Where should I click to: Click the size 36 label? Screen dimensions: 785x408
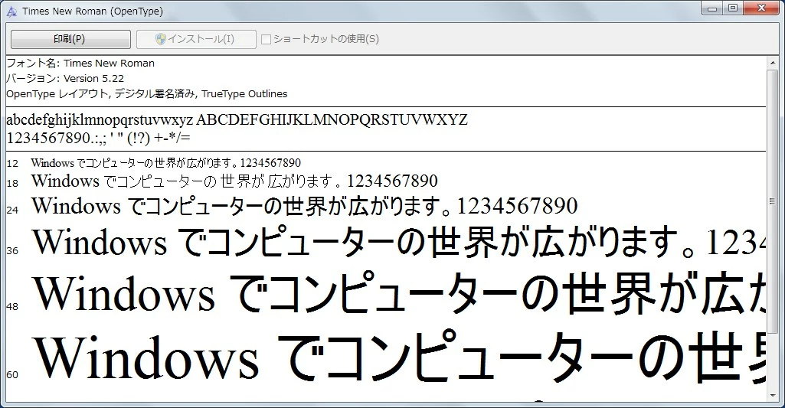click(x=12, y=251)
